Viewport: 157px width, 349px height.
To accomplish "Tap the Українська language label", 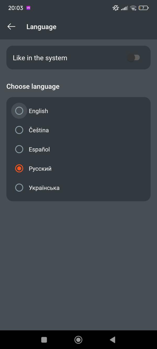I will (x=44, y=188).
